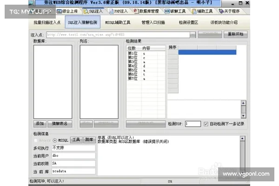Screen dimensions: 279x186
Task: Click results box scrollbar down arrow
Action: point(243,116)
